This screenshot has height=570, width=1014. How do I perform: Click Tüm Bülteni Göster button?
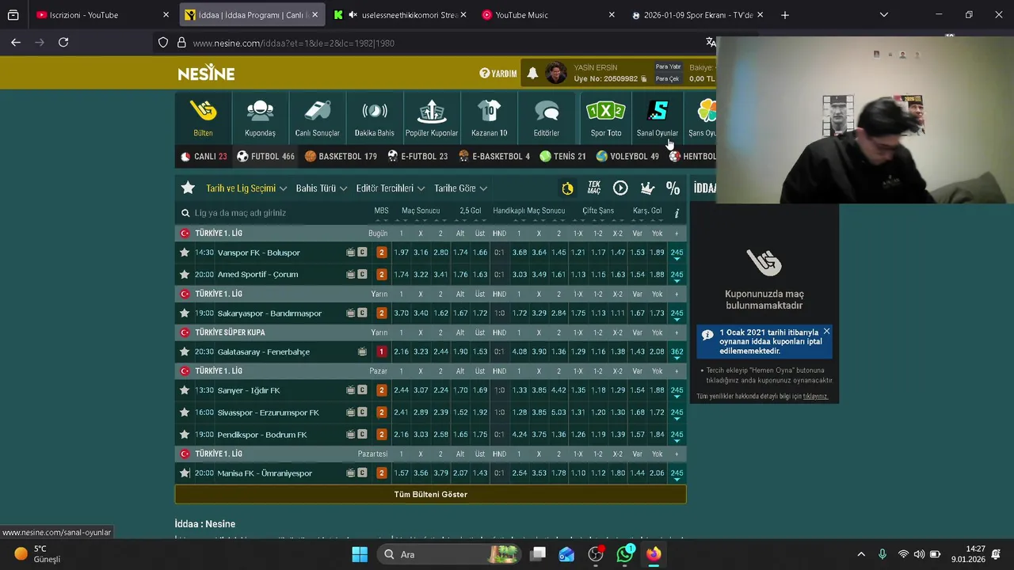click(x=430, y=494)
